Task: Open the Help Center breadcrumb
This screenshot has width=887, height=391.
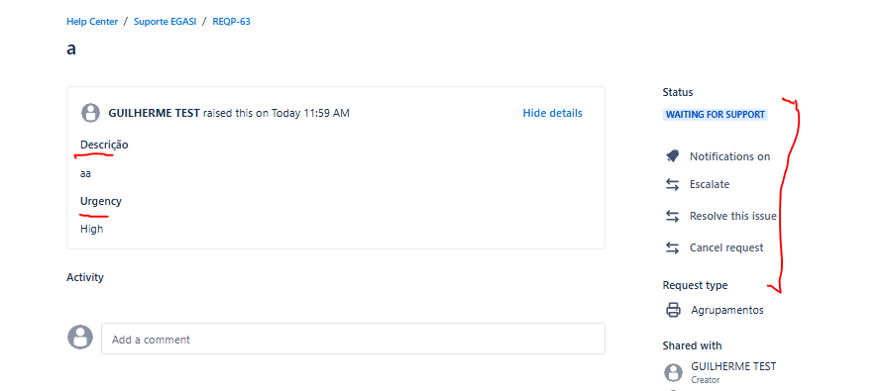Action: 92,22
